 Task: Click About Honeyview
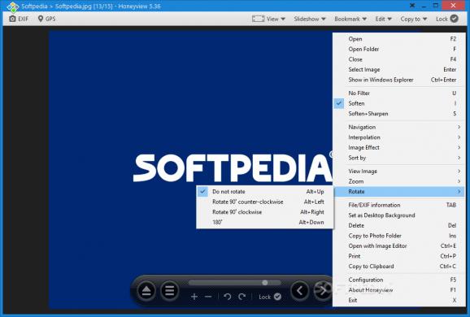399,289
